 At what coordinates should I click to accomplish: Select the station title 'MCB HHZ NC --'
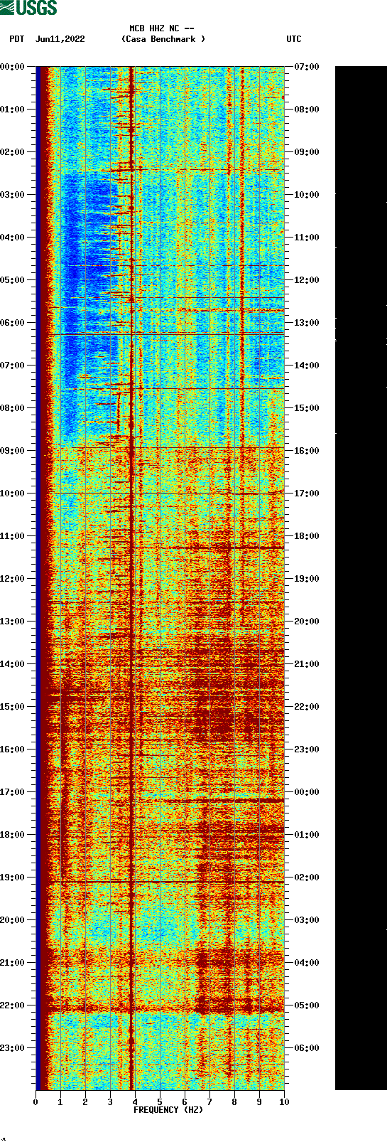tap(162, 28)
